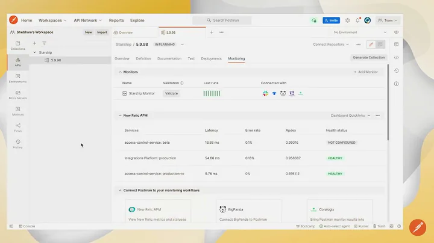Open the Console in status bar

pyautogui.click(x=27, y=226)
